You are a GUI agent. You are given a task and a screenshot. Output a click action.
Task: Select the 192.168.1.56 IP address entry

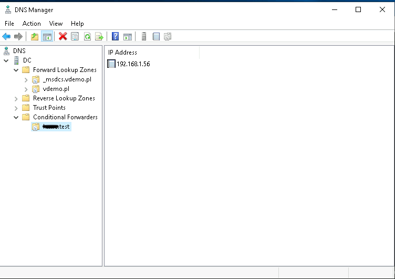tap(133, 64)
